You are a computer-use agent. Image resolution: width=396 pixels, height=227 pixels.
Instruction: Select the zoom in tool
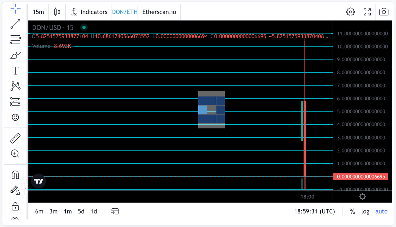tap(15, 153)
